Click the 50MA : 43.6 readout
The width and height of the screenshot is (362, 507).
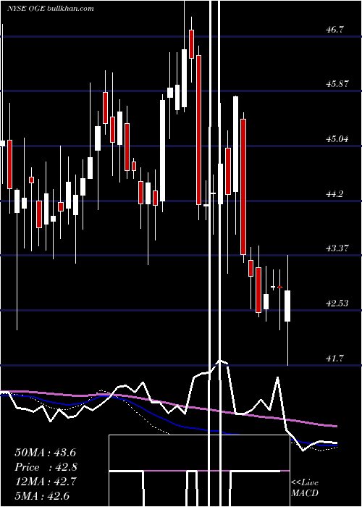(x=45, y=453)
